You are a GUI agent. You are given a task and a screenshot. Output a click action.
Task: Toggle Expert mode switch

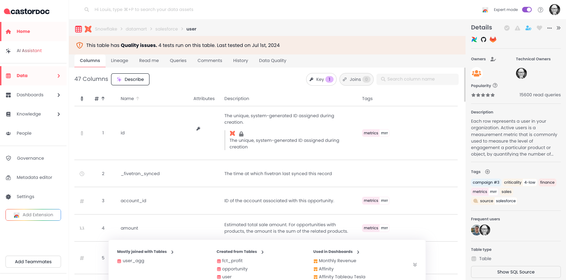(x=527, y=10)
